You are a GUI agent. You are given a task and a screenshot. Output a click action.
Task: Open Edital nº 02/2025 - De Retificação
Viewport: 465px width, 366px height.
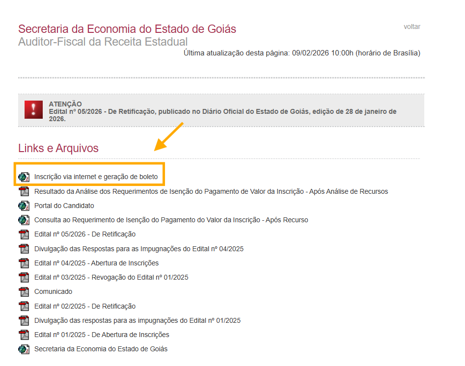pos(84,307)
